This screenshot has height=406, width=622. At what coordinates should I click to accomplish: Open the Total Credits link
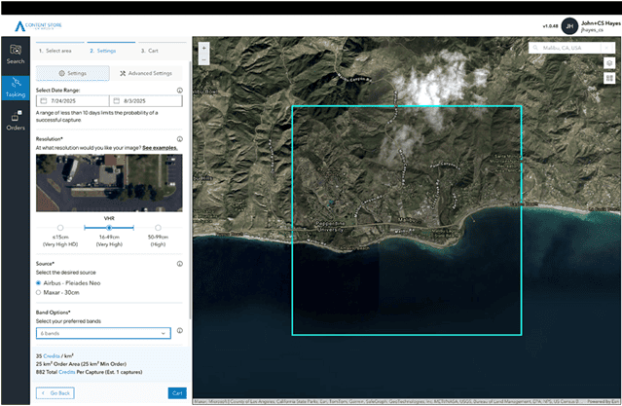pos(66,372)
